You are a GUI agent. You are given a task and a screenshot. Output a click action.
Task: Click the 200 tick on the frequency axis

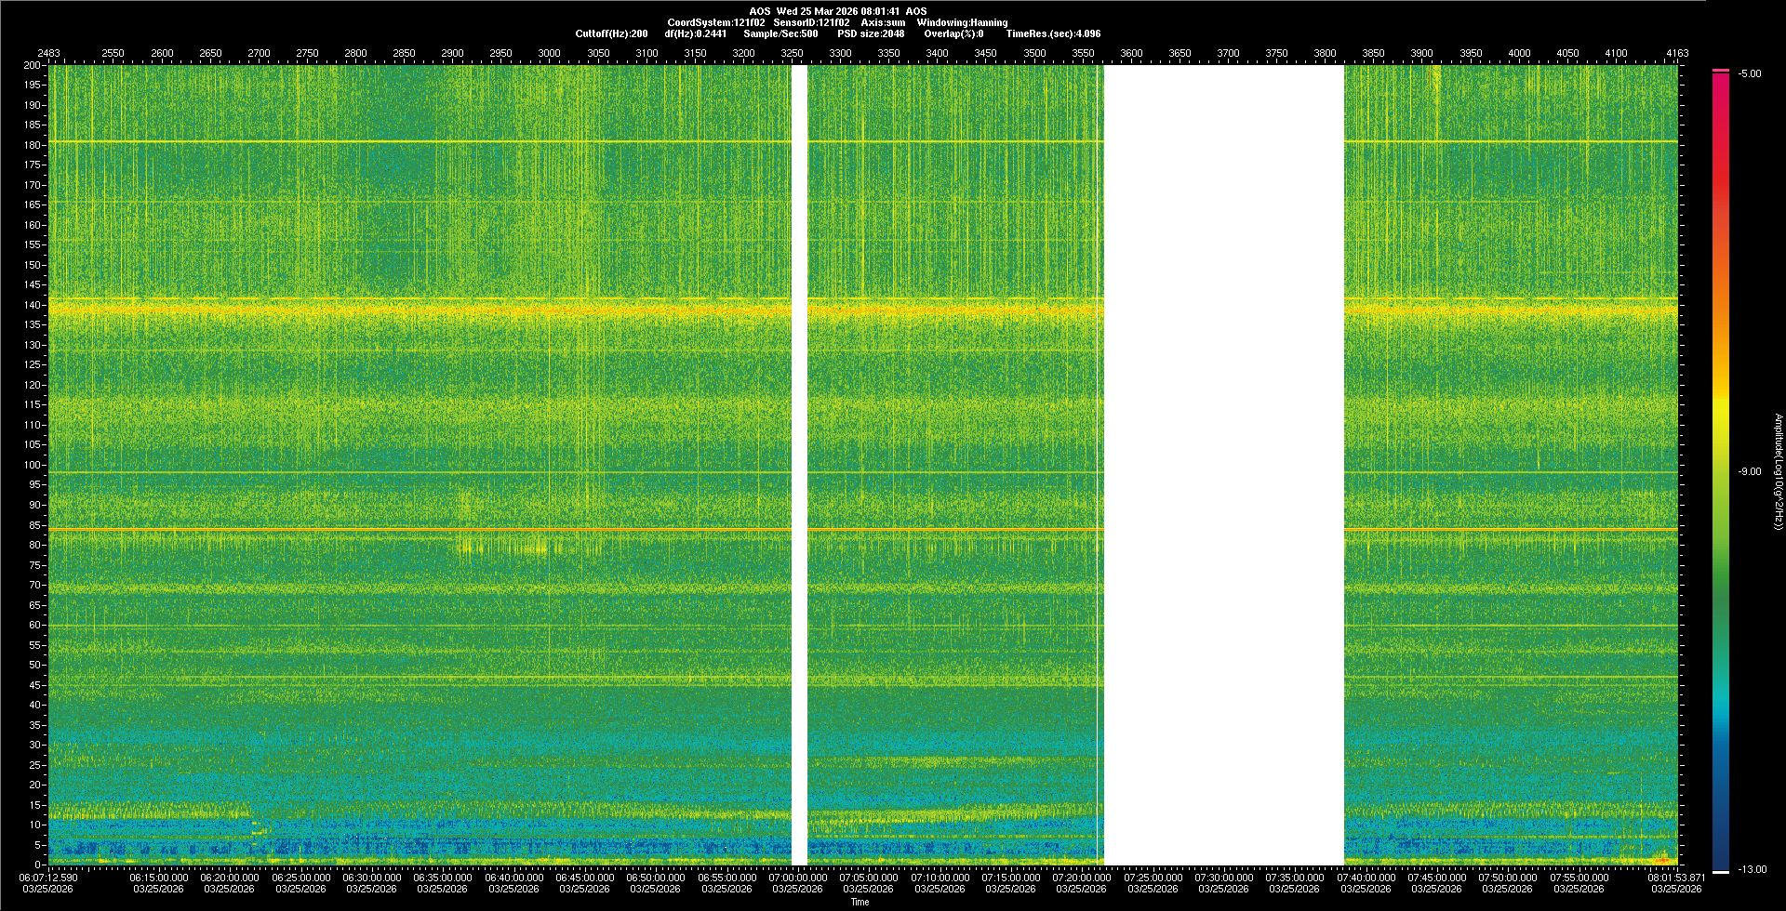[33, 66]
